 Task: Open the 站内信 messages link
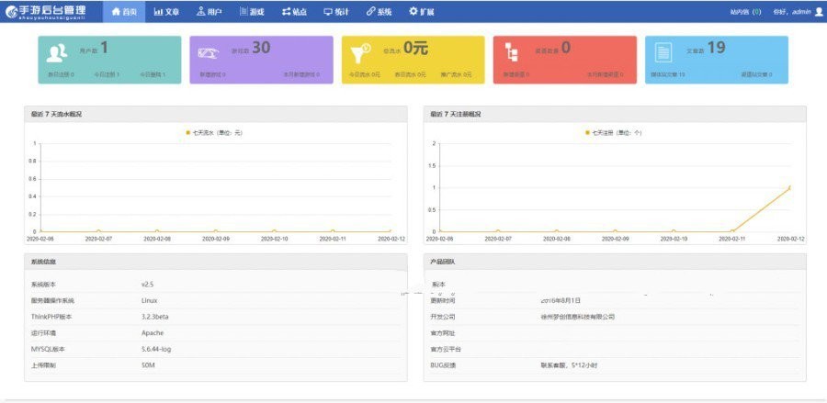(x=745, y=12)
